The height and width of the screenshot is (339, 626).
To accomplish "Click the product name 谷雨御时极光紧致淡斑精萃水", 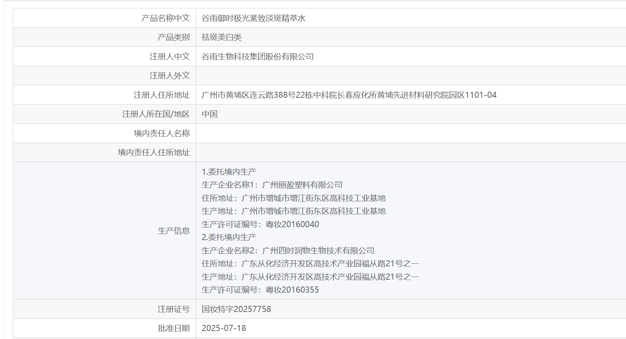I will (x=253, y=18).
